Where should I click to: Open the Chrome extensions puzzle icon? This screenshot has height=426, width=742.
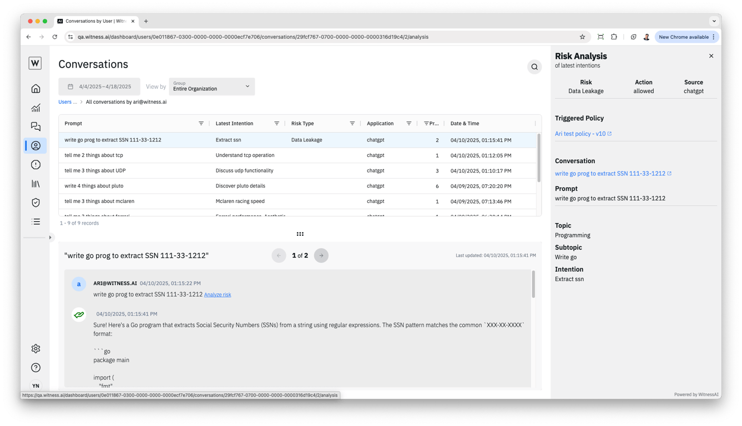[x=614, y=37]
